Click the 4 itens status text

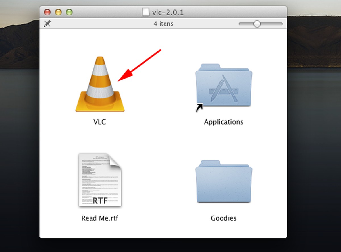[163, 24]
